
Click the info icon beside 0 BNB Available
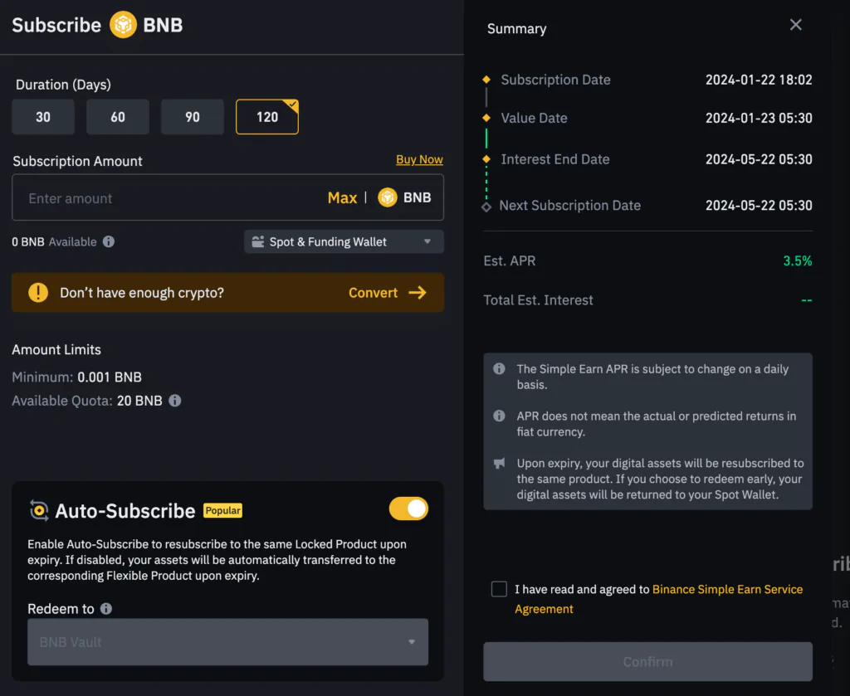point(108,241)
